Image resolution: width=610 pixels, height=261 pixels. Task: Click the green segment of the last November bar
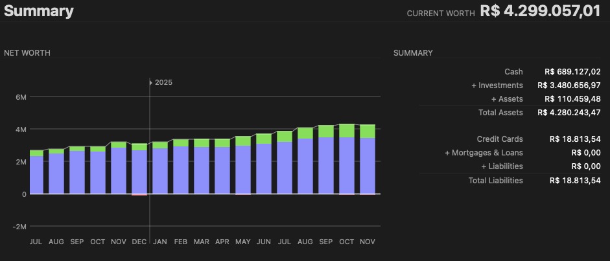coord(368,131)
